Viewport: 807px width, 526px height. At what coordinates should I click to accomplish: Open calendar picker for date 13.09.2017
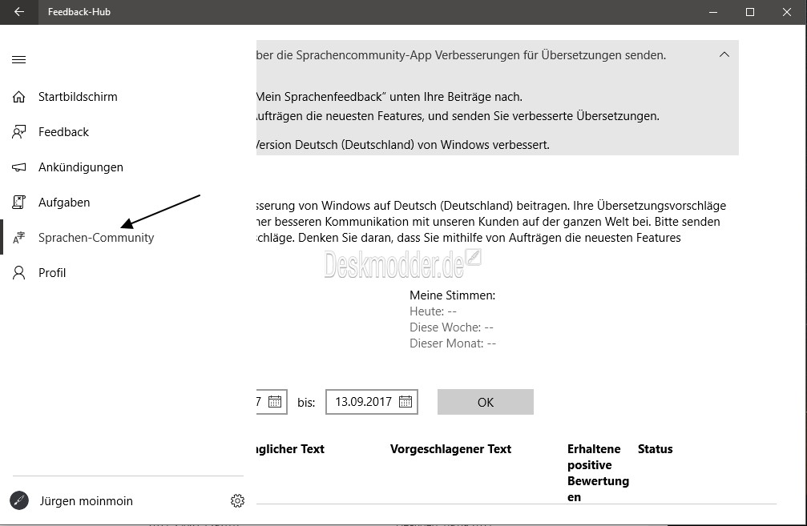[x=406, y=402]
